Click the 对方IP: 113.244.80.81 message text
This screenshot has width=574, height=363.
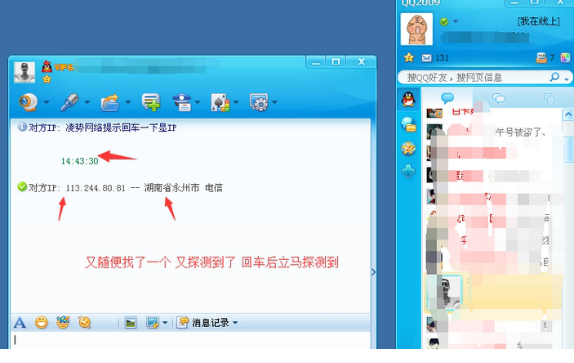(x=126, y=188)
